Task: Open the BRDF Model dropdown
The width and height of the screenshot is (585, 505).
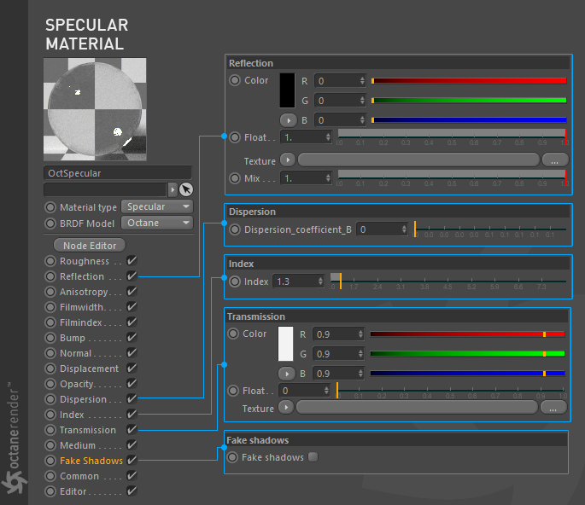Action: tap(157, 223)
